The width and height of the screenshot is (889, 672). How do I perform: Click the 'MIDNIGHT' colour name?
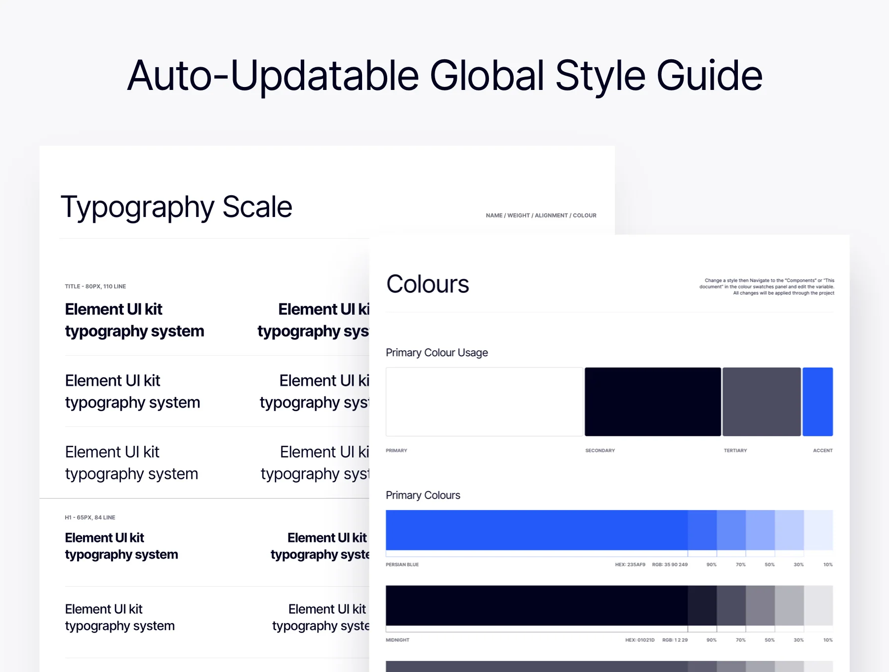pos(398,640)
